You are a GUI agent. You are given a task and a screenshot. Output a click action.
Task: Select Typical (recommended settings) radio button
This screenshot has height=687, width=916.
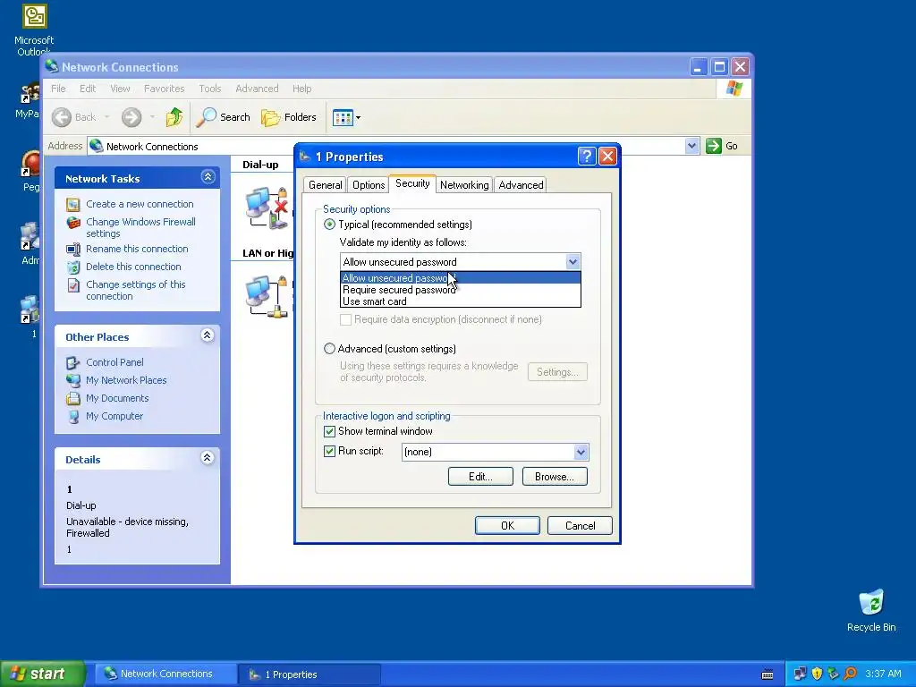[329, 225]
